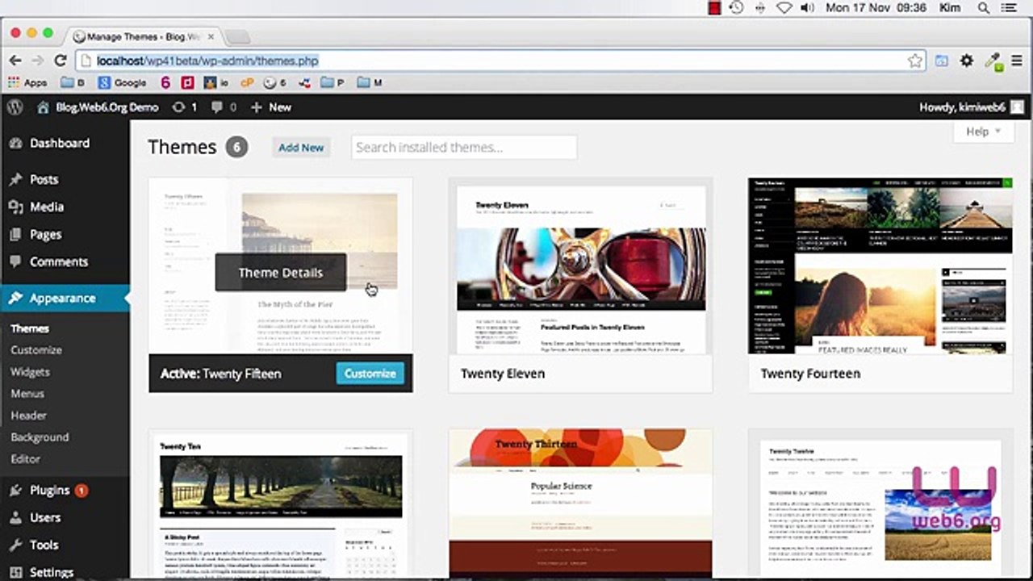
Task: Click the eyedropper extension icon
Action: (x=993, y=61)
